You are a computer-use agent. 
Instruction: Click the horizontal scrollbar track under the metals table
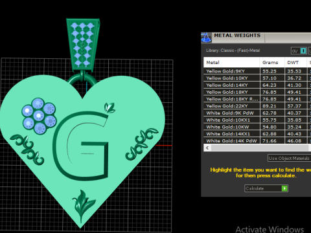(260, 148)
